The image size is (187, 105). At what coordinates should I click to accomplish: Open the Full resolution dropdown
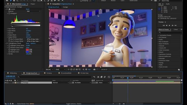(60, 69)
